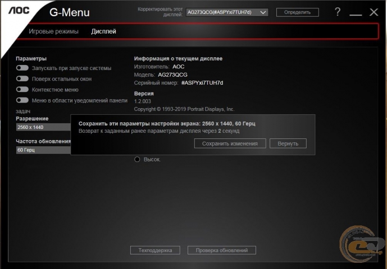
Task: Open the refresh rate dropdown 60 Герц
Action: [43, 150]
